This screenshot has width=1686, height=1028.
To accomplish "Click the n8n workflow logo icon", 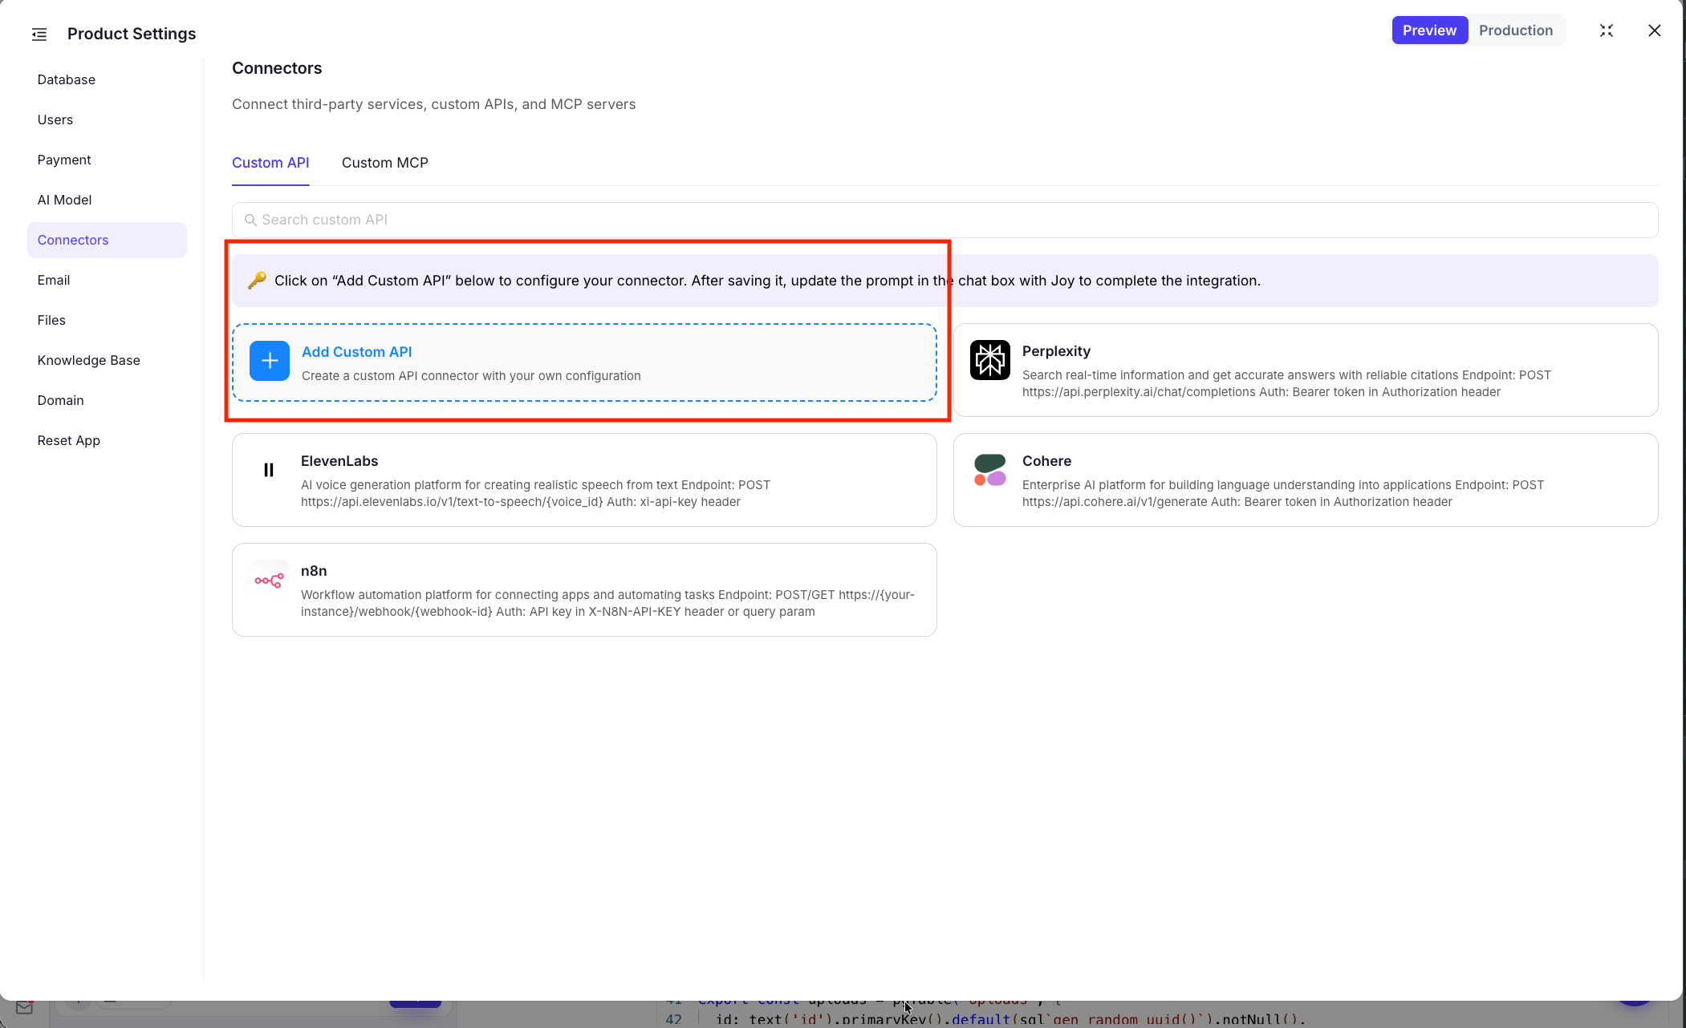I will 269,580.
